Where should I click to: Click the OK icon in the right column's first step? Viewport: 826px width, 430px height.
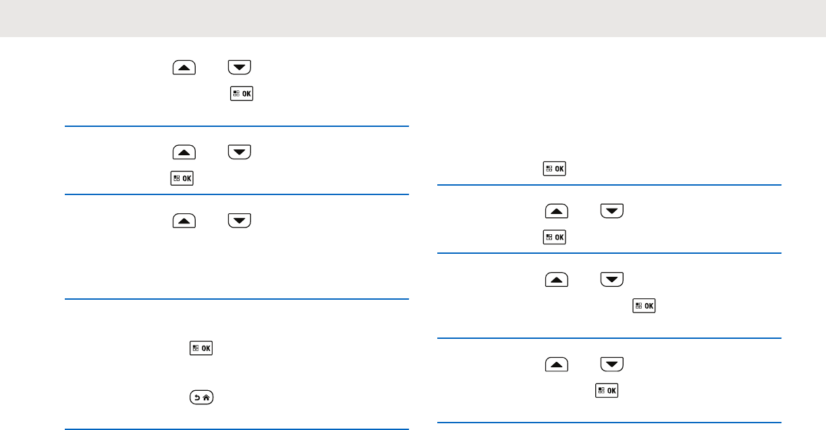[555, 169]
